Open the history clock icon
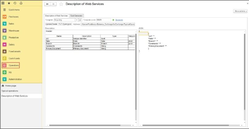This screenshot has width=249, height=129. (x=15, y=3)
